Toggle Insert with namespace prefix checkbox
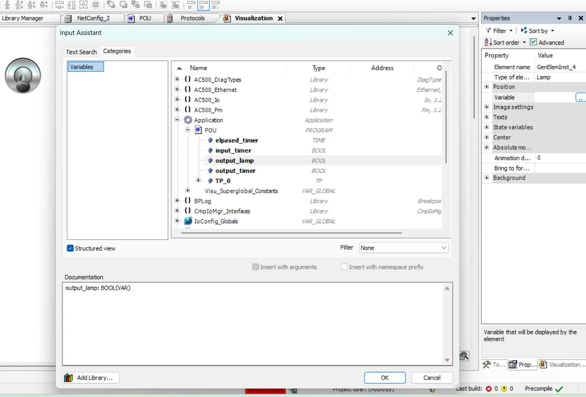586x397 pixels. [x=344, y=267]
